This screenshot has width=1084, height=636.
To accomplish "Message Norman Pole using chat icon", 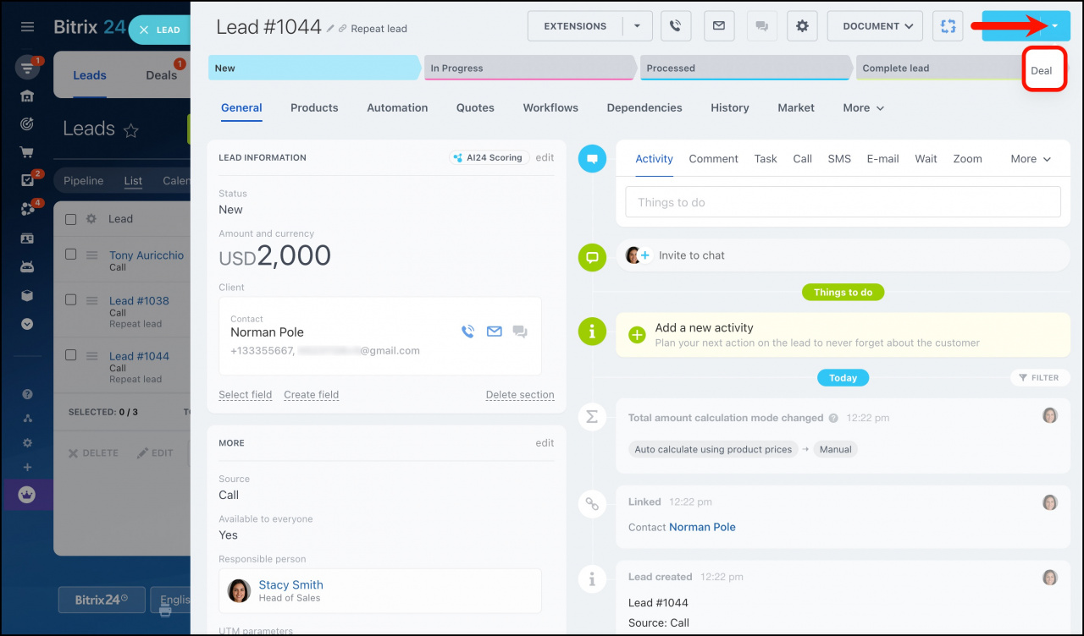I will click(520, 332).
